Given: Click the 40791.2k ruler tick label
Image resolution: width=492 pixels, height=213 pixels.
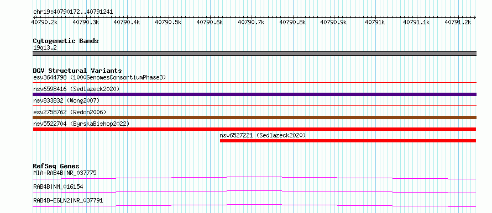Looking at the screenshot, I should [458, 22].
